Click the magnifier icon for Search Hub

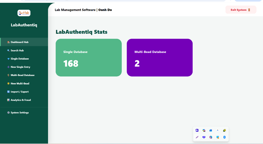coord(8,50)
